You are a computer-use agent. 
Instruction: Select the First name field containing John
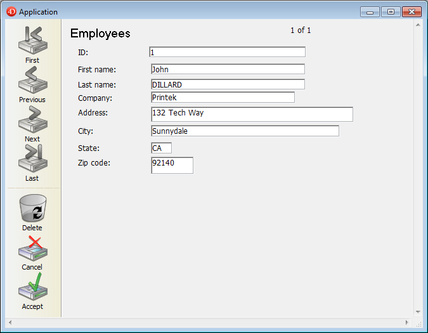click(227, 69)
